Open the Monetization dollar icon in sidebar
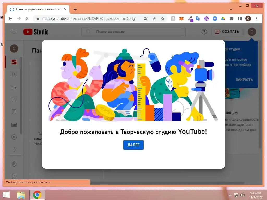This screenshot has width=267, height=200. pos(14,149)
